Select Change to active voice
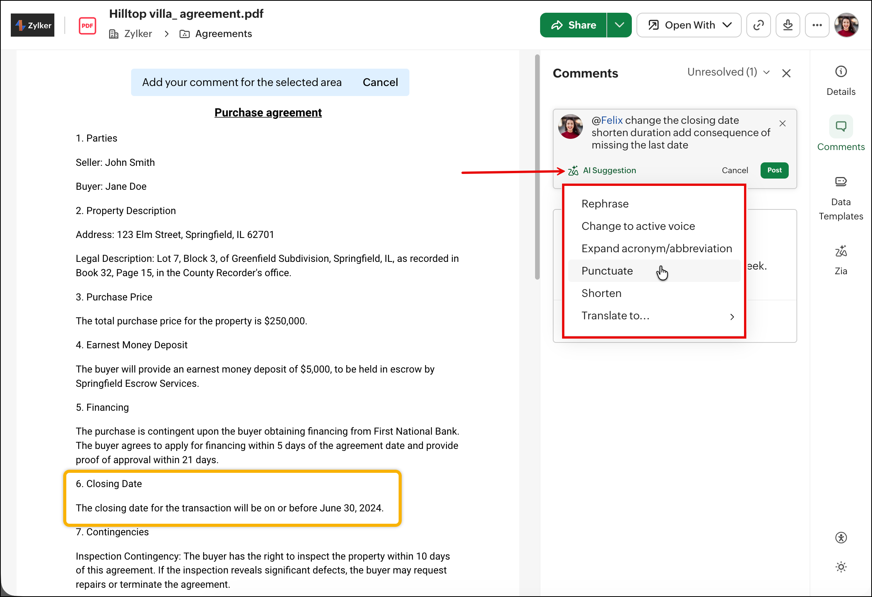Image resolution: width=872 pixels, height=597 pixels. pyautogui.click(x=638, y=226)
